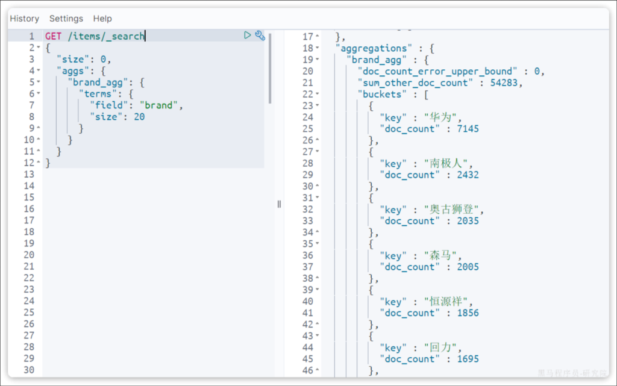
Task: Click the size value 20 in the query
Action: (x=139, y=117)
